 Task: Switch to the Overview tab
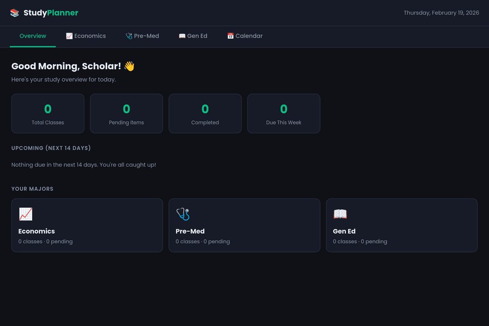click(x=33, y=36)
